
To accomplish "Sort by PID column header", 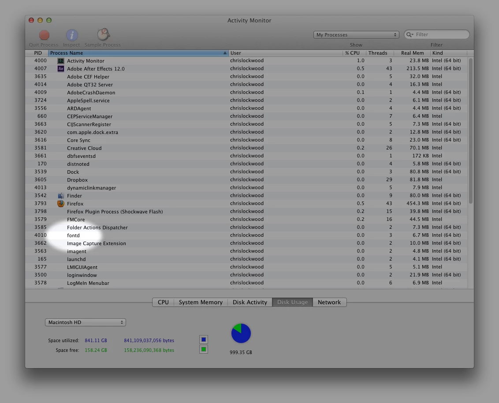I will click(37, 53).
